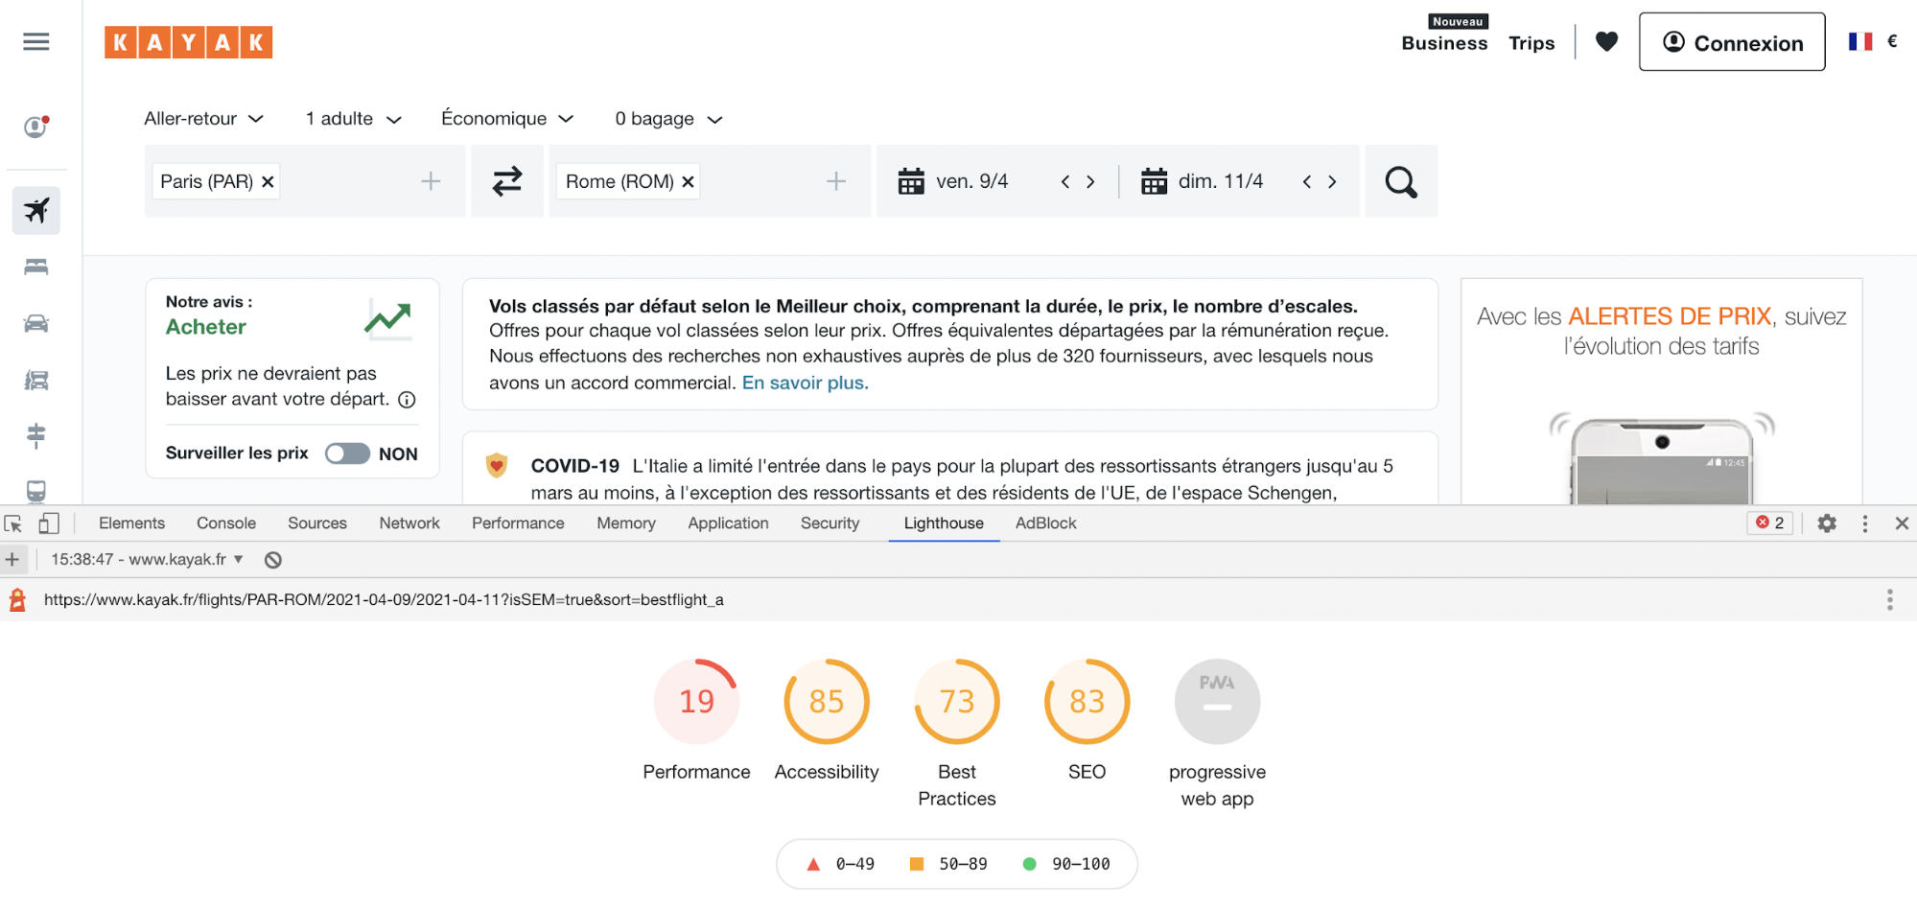The image size is (1917, 907).
Task: Open DevTools settings gear
Action: click(1827, 523)
